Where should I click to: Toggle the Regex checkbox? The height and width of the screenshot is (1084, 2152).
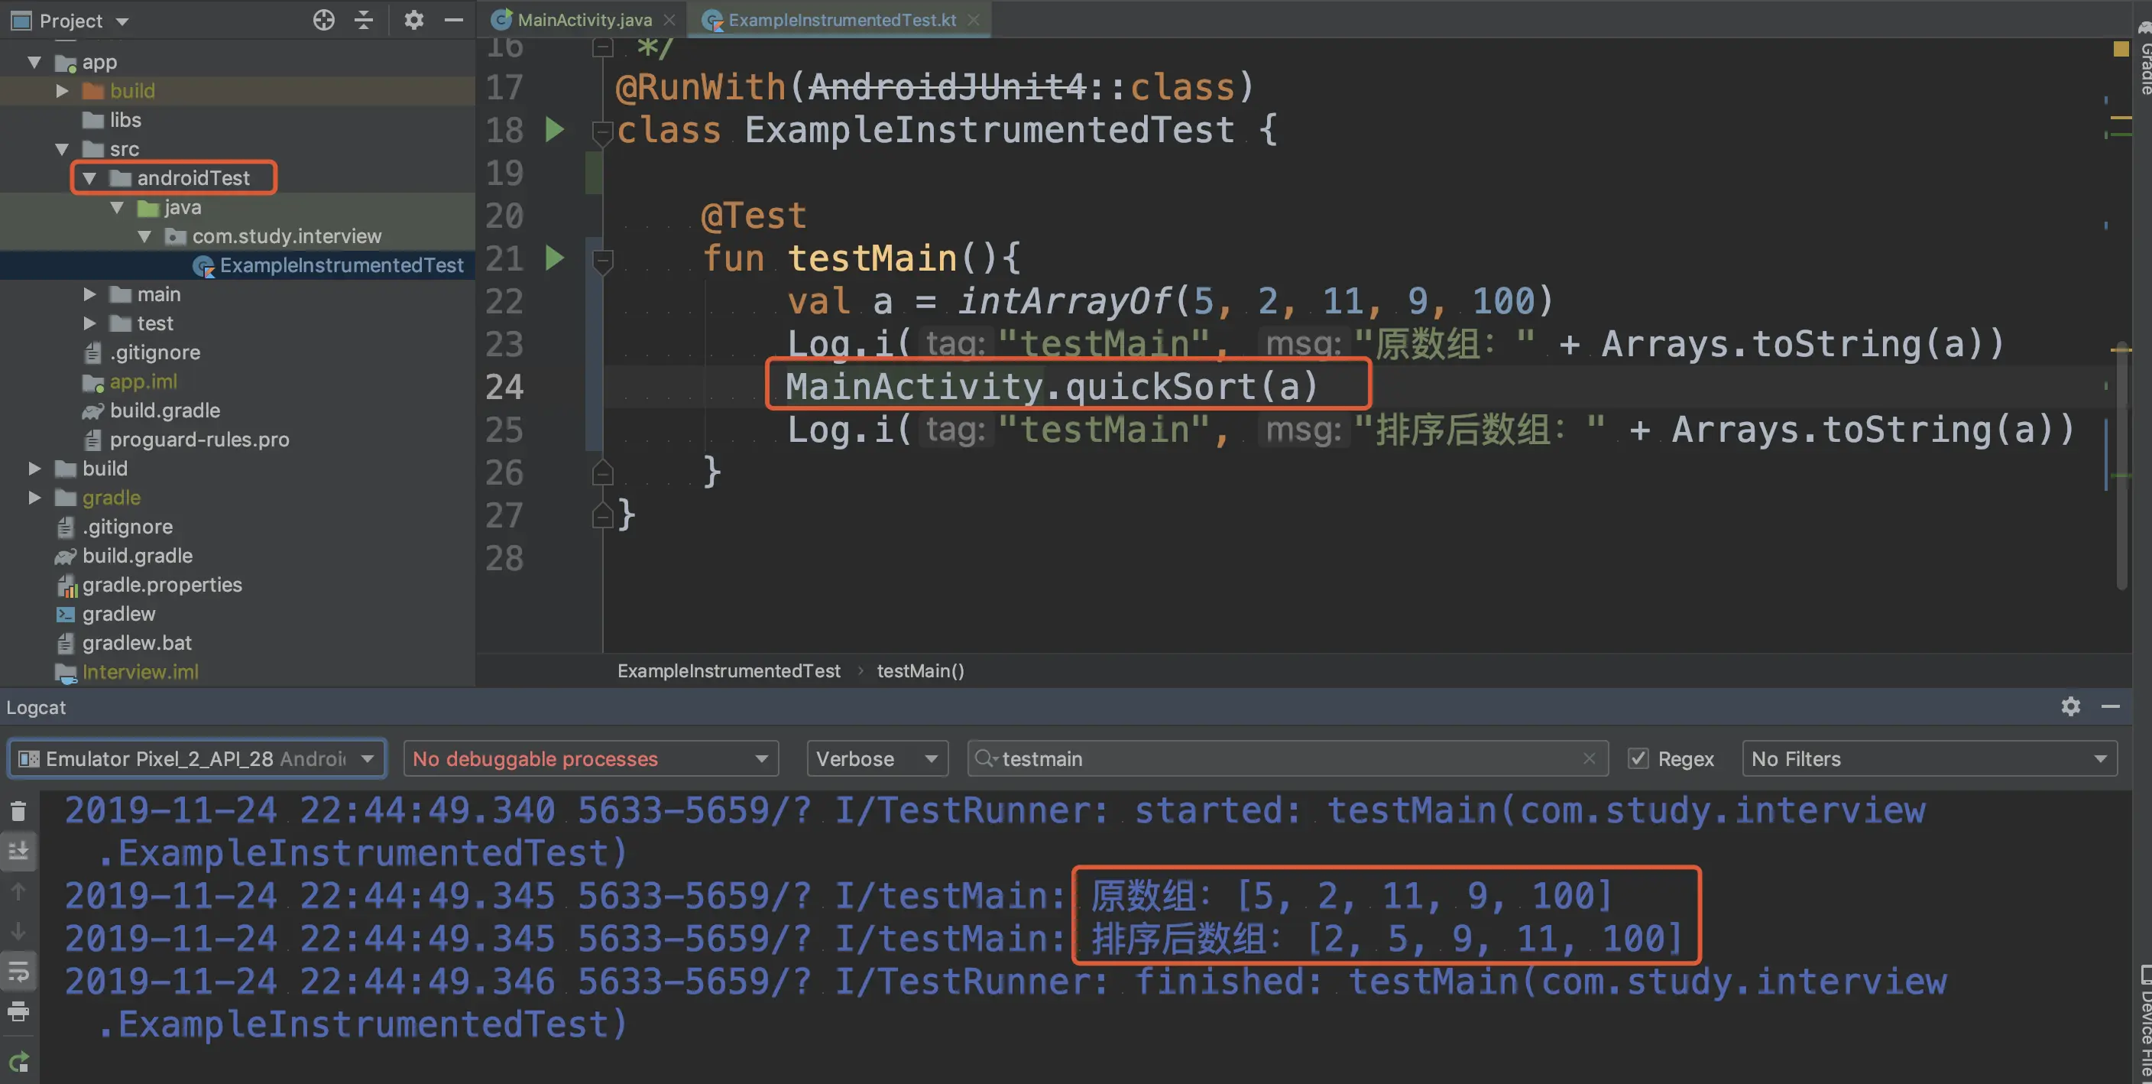click(1638, 758)
